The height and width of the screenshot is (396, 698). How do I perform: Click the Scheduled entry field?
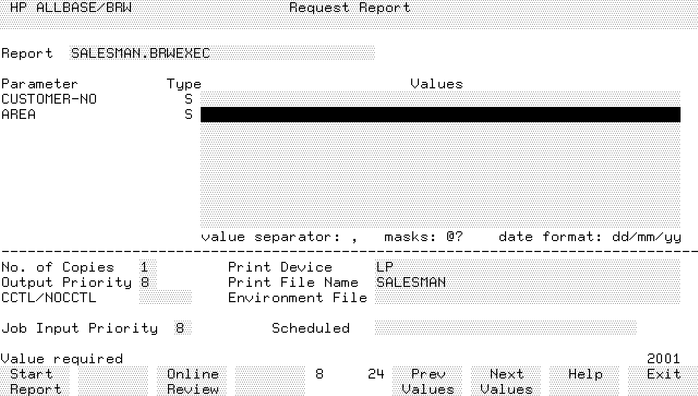(505, 328)
